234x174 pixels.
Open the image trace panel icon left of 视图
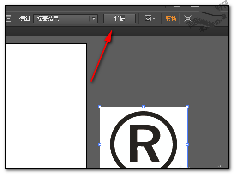(8, 18)
